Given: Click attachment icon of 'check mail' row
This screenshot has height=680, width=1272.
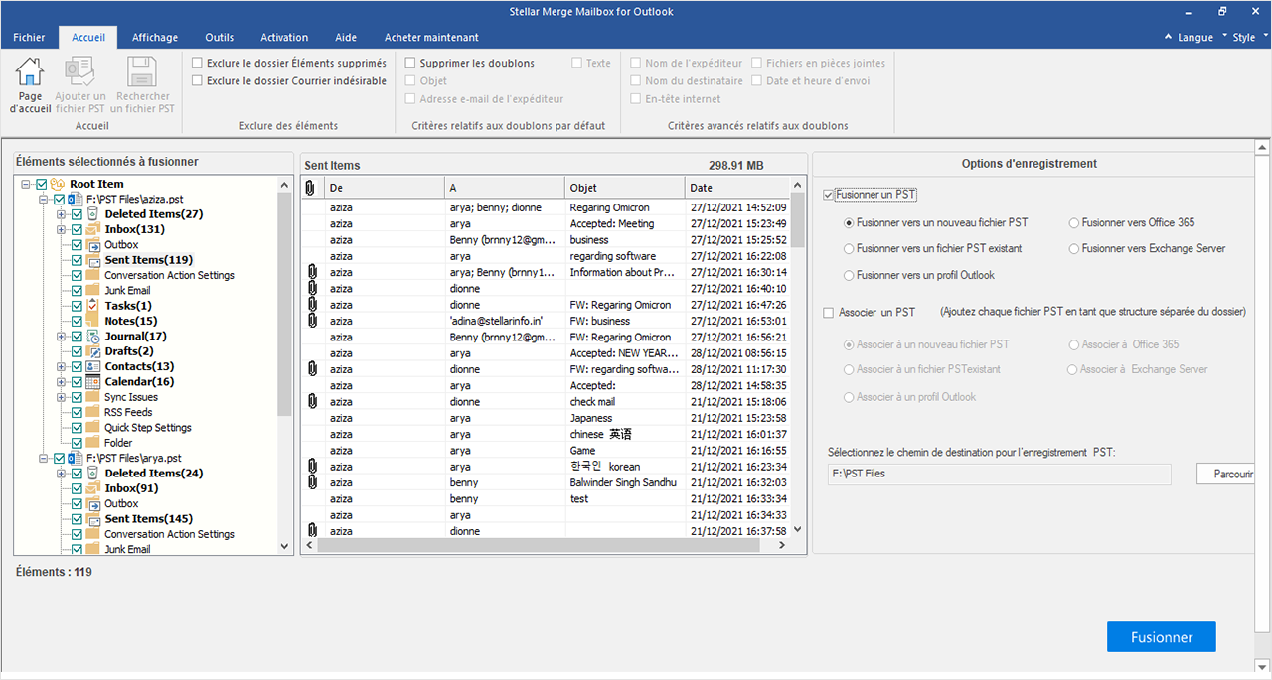Looking at the screenshot, I should tap(311, 402).
